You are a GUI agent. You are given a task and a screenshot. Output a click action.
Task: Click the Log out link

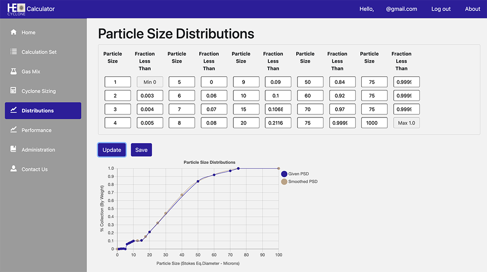coord(441,9)
